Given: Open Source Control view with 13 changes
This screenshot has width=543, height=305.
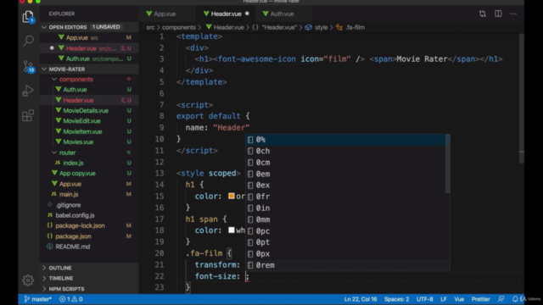Looking at the screenshot, I should 28,66.
